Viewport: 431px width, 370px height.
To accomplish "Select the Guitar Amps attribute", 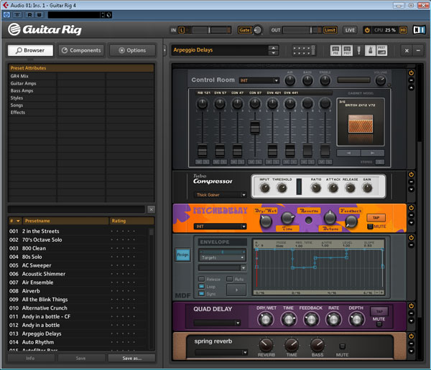I will pos(24,83).
